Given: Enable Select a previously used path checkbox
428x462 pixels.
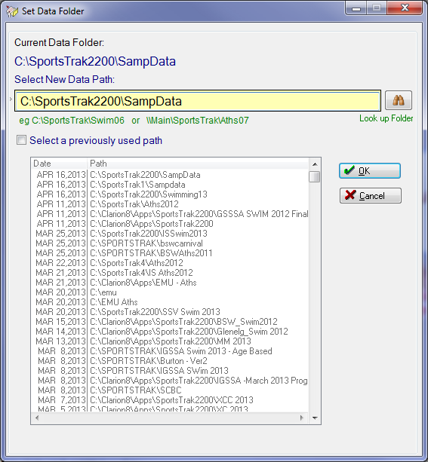Looking at the screenshot, I should pos(21,140).
